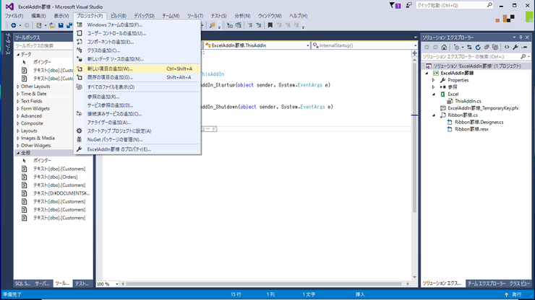Viewport: 535px width, 300px height.
Task: Select NuGet パッケージの管理(N)... menu item
Action: [x=137, y=140]
